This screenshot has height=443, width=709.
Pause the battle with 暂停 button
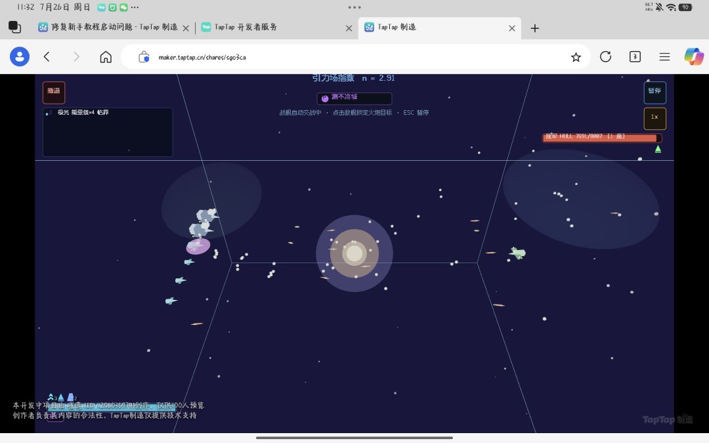pos(655,93)
